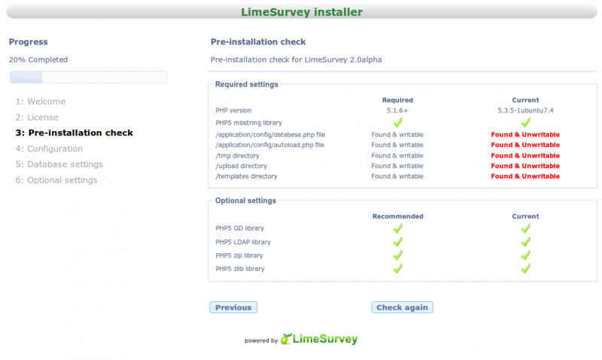Click the LimeSurvey installer title header
The height and width of the screenshot is (360, 602).
click(301, 12)
